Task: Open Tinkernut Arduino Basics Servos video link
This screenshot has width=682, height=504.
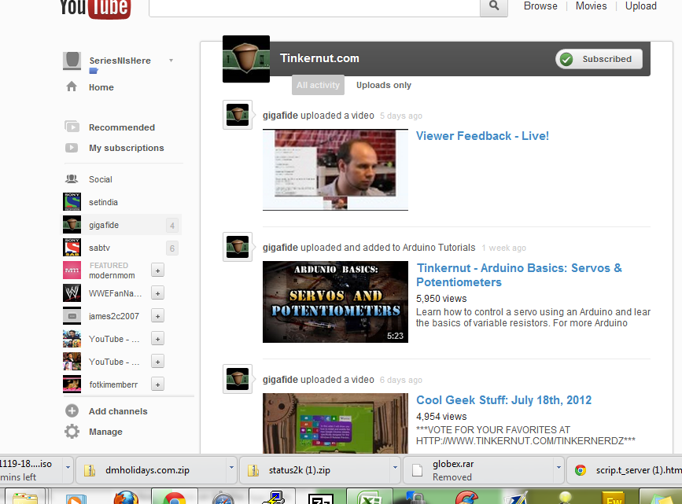Action: pyautogui.click(x=519, y=275)
